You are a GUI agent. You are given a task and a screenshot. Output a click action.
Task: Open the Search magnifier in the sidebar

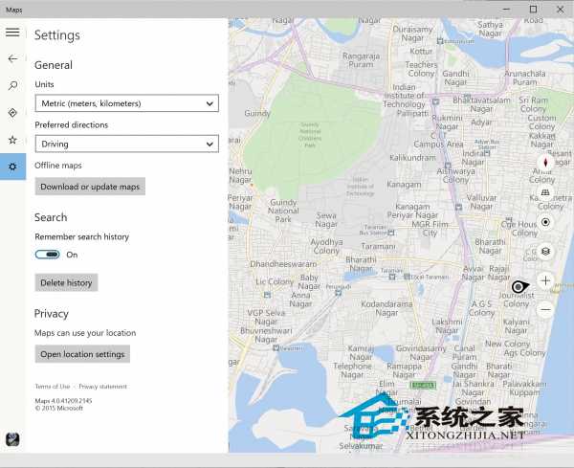pos(12,86)
